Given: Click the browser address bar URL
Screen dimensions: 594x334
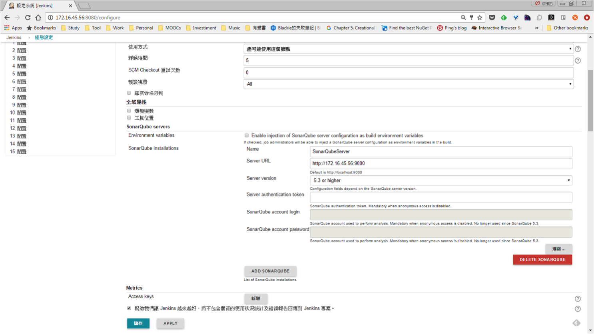Looking at the screenshot, I should point(88,18).
